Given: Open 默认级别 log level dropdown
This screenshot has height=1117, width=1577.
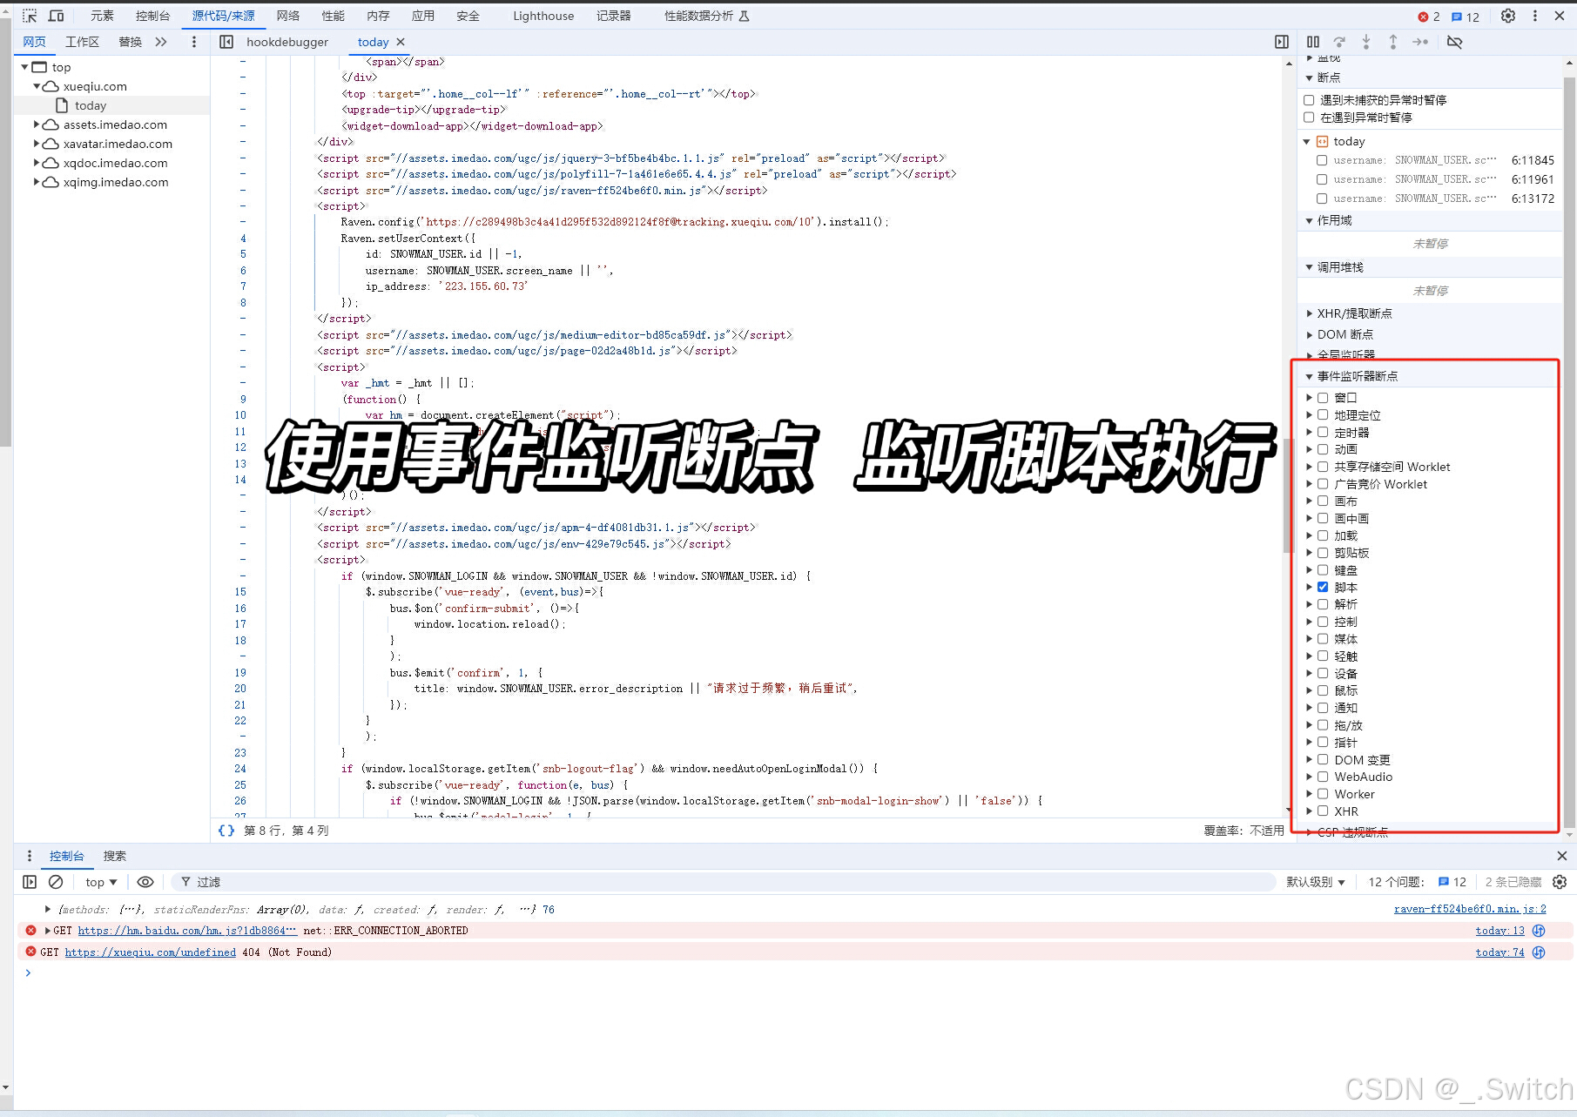Looking at the screenshot, I should 1316,882.
